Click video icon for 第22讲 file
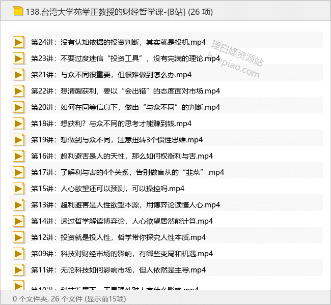Viewport: 331px width, 305px height. click(18, 91)
